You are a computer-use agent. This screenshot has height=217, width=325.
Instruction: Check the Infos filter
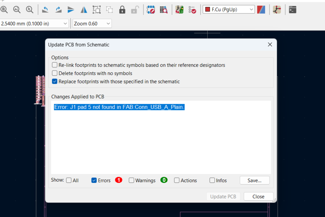212,180
